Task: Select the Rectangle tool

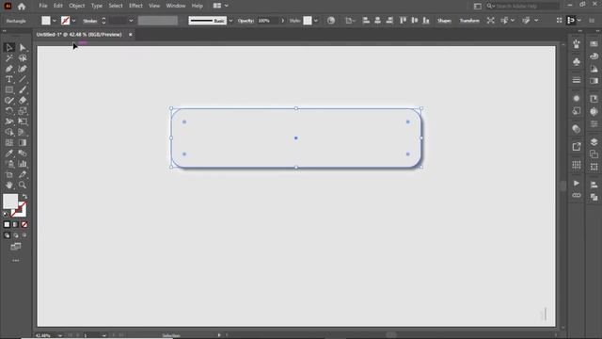Action: click(x=9, y=90)
